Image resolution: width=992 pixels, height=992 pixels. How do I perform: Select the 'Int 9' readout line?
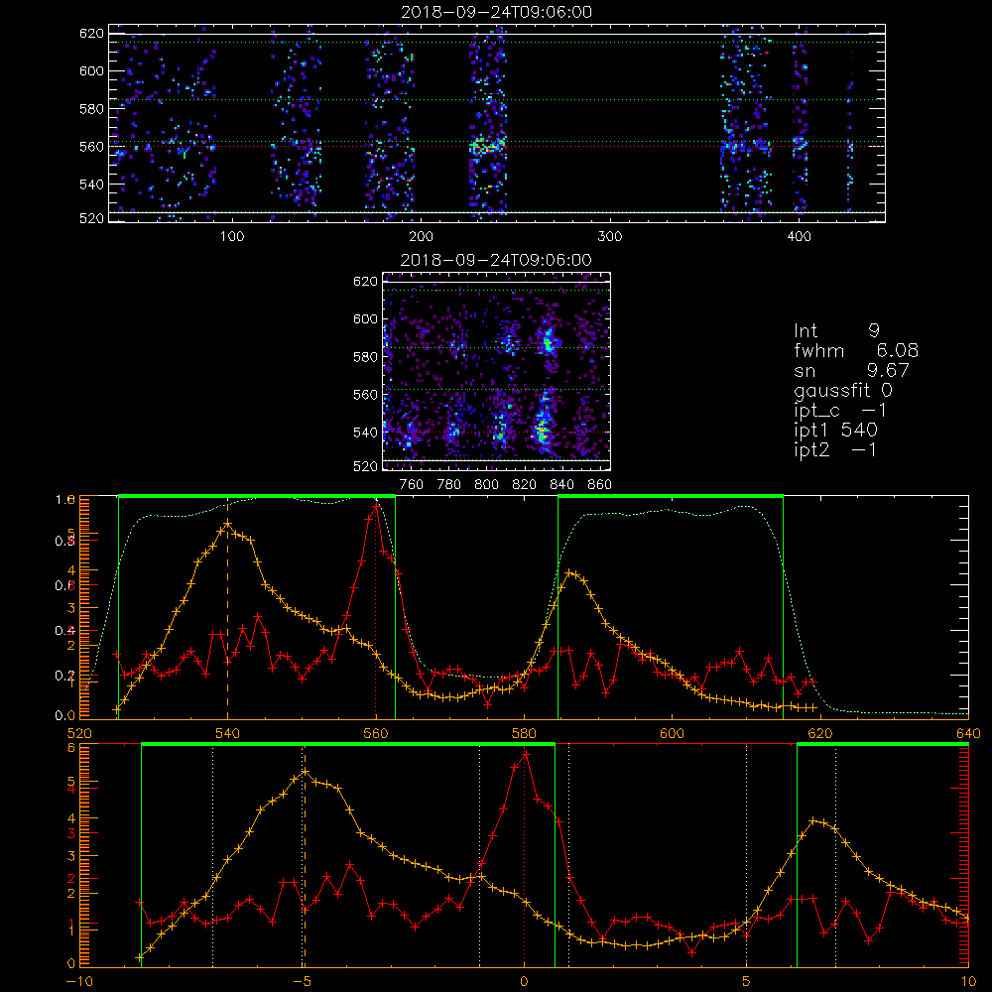click(x=837, y=331)
